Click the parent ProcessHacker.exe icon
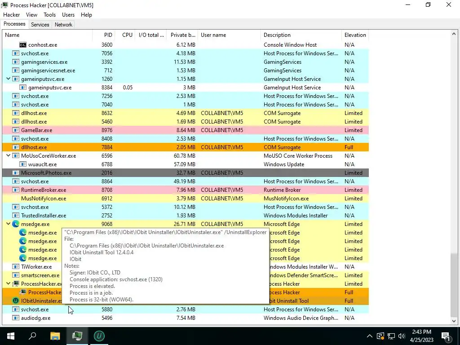This screenshot has width=460, height=345. click(16, 284)
